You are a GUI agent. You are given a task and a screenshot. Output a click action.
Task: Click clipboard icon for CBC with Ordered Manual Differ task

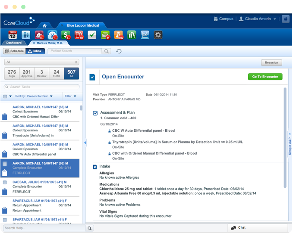pyautogui.click(x=4, y=117)
